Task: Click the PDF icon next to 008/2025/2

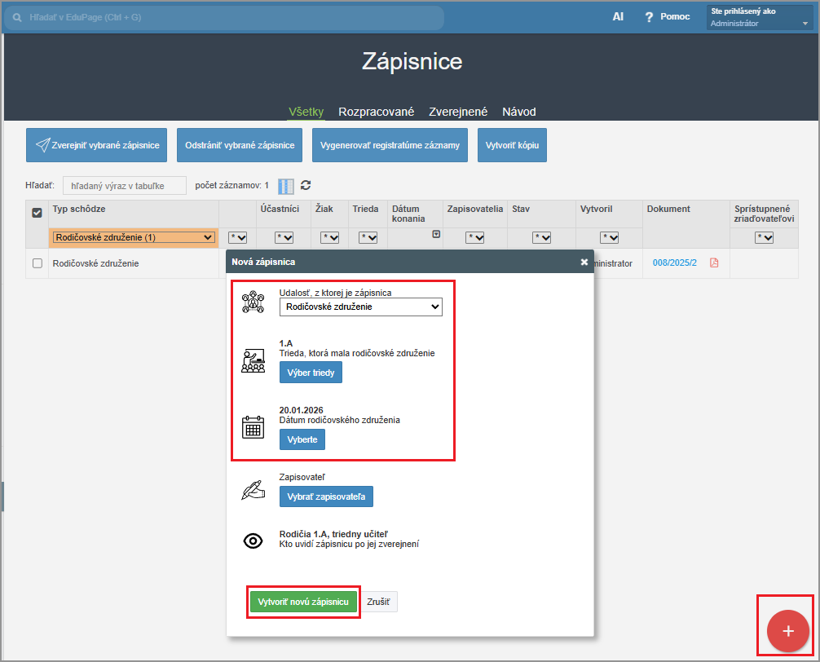Action: 714,263
